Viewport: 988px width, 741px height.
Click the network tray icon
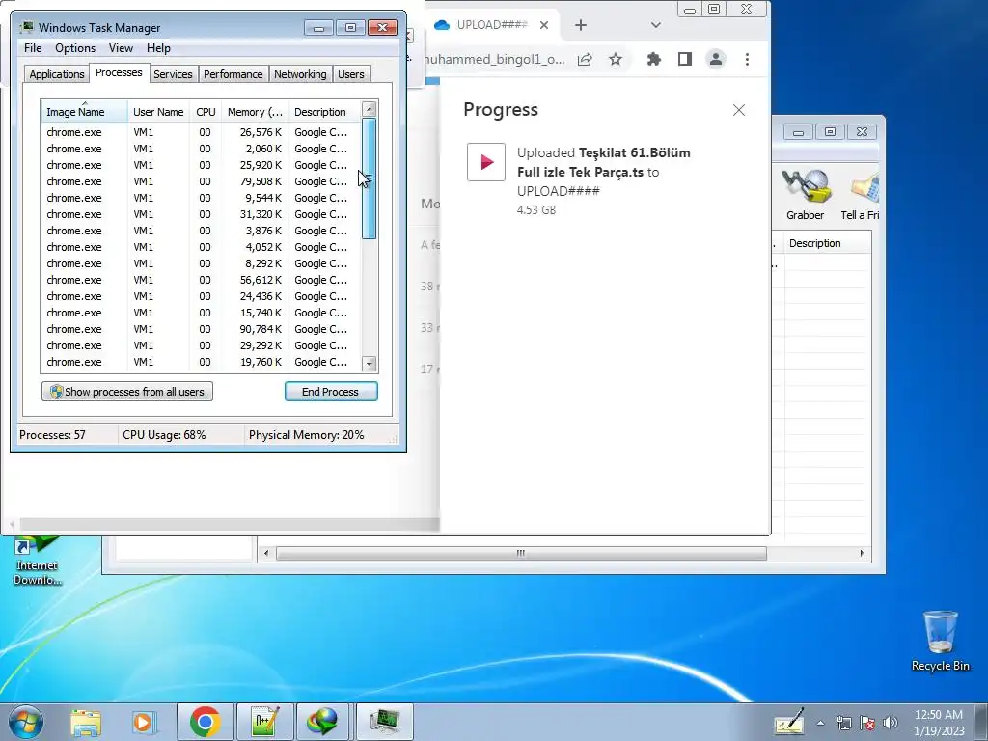[843, 723]
